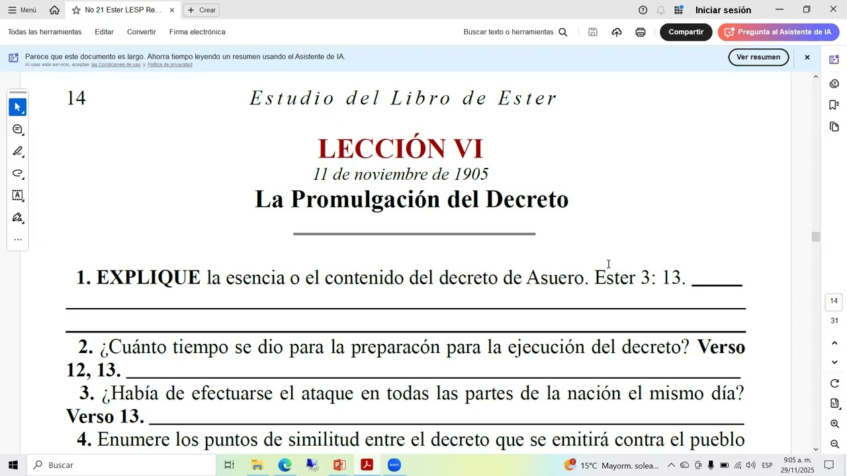
Task: Select the highlighter tool
Action: [x=18, y=151]
